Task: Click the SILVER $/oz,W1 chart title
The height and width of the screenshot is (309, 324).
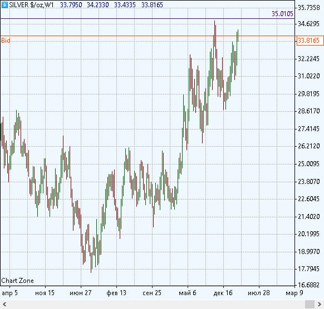Action: (31, 5)
